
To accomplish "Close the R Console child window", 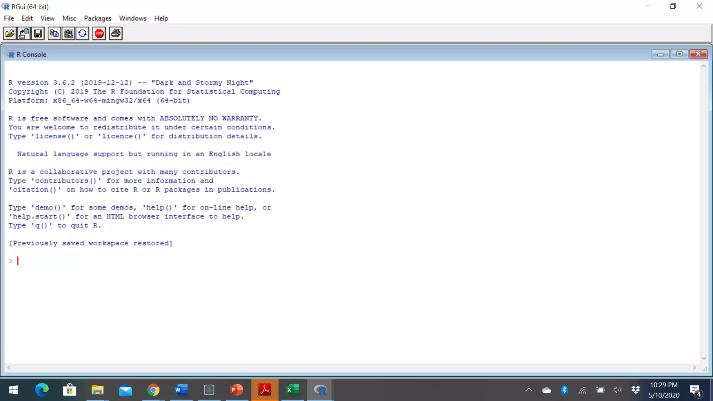I will pyautogui.click(x=698, y=54).
